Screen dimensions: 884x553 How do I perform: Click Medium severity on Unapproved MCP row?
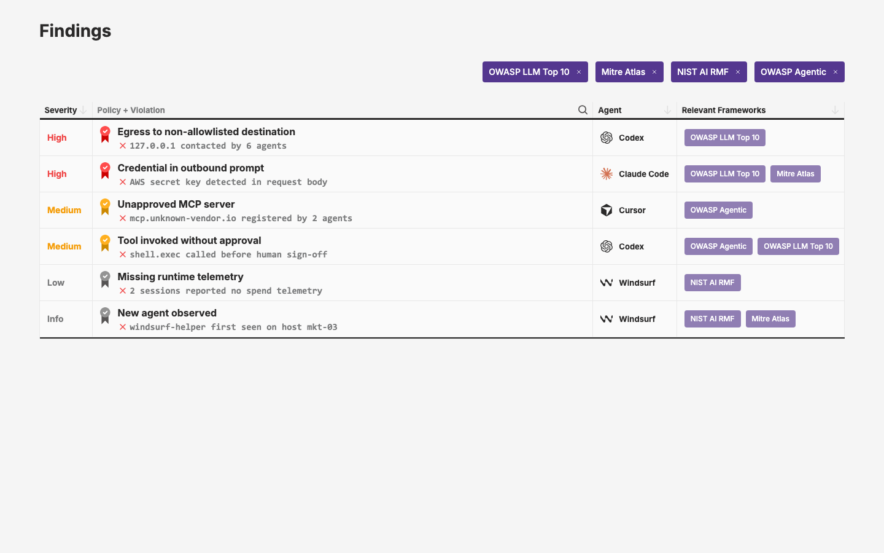click(64, 210)
